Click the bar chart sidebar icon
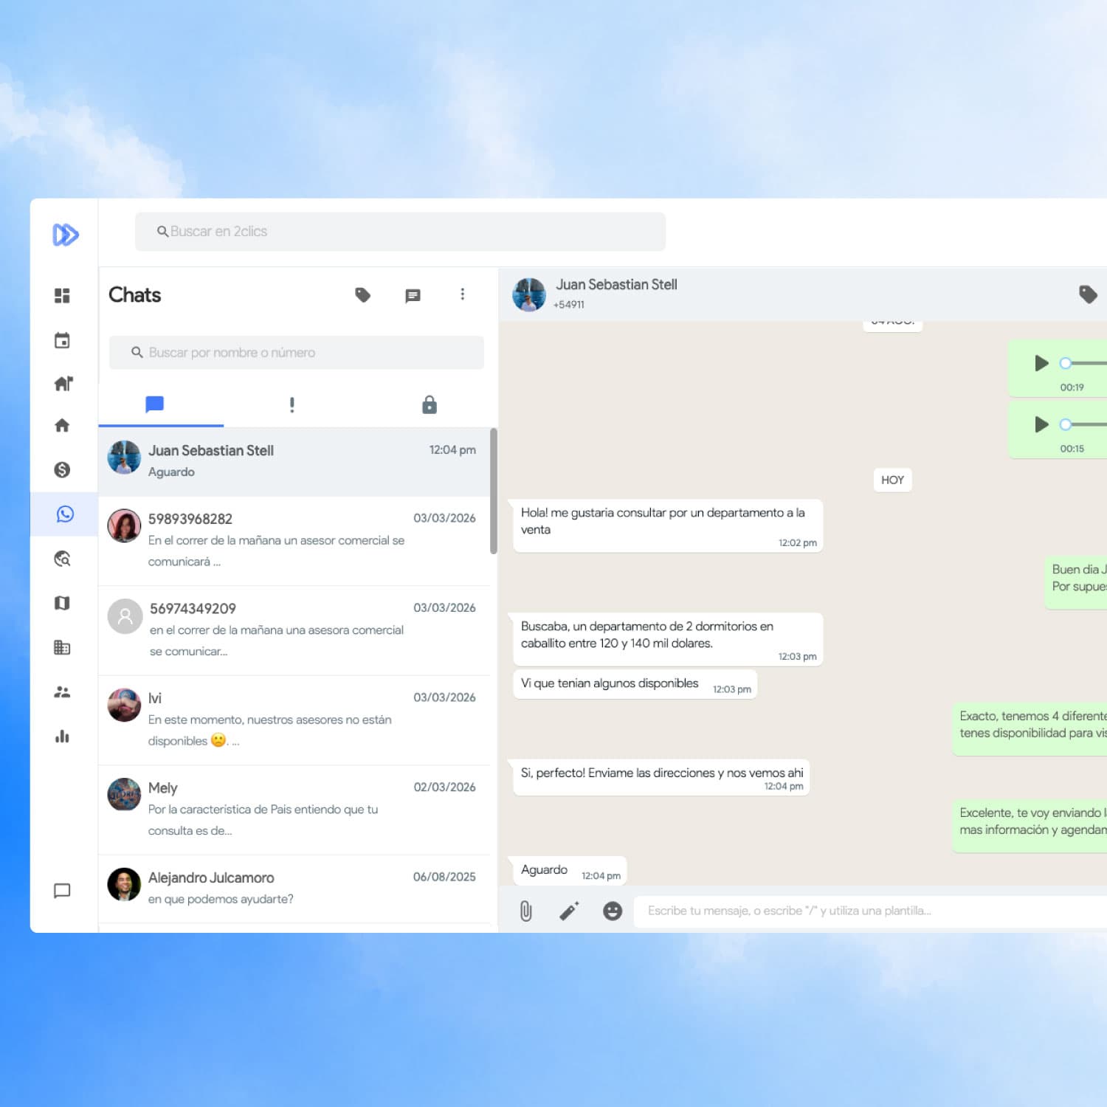1107x1107 pixels. (62, 736)
